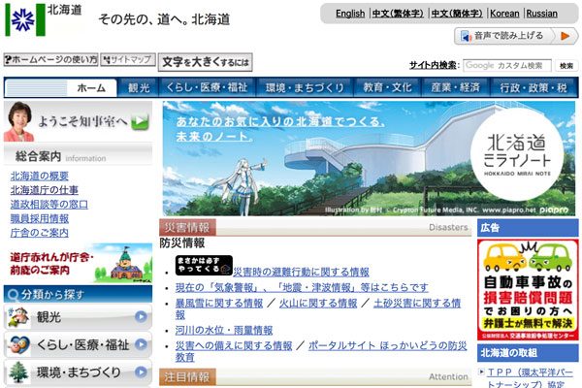Image resolution: width=582 pixels, height=388 pixels.
Task: Click the くらし・医療・福祉 sidebar category button
Action: 78,344
